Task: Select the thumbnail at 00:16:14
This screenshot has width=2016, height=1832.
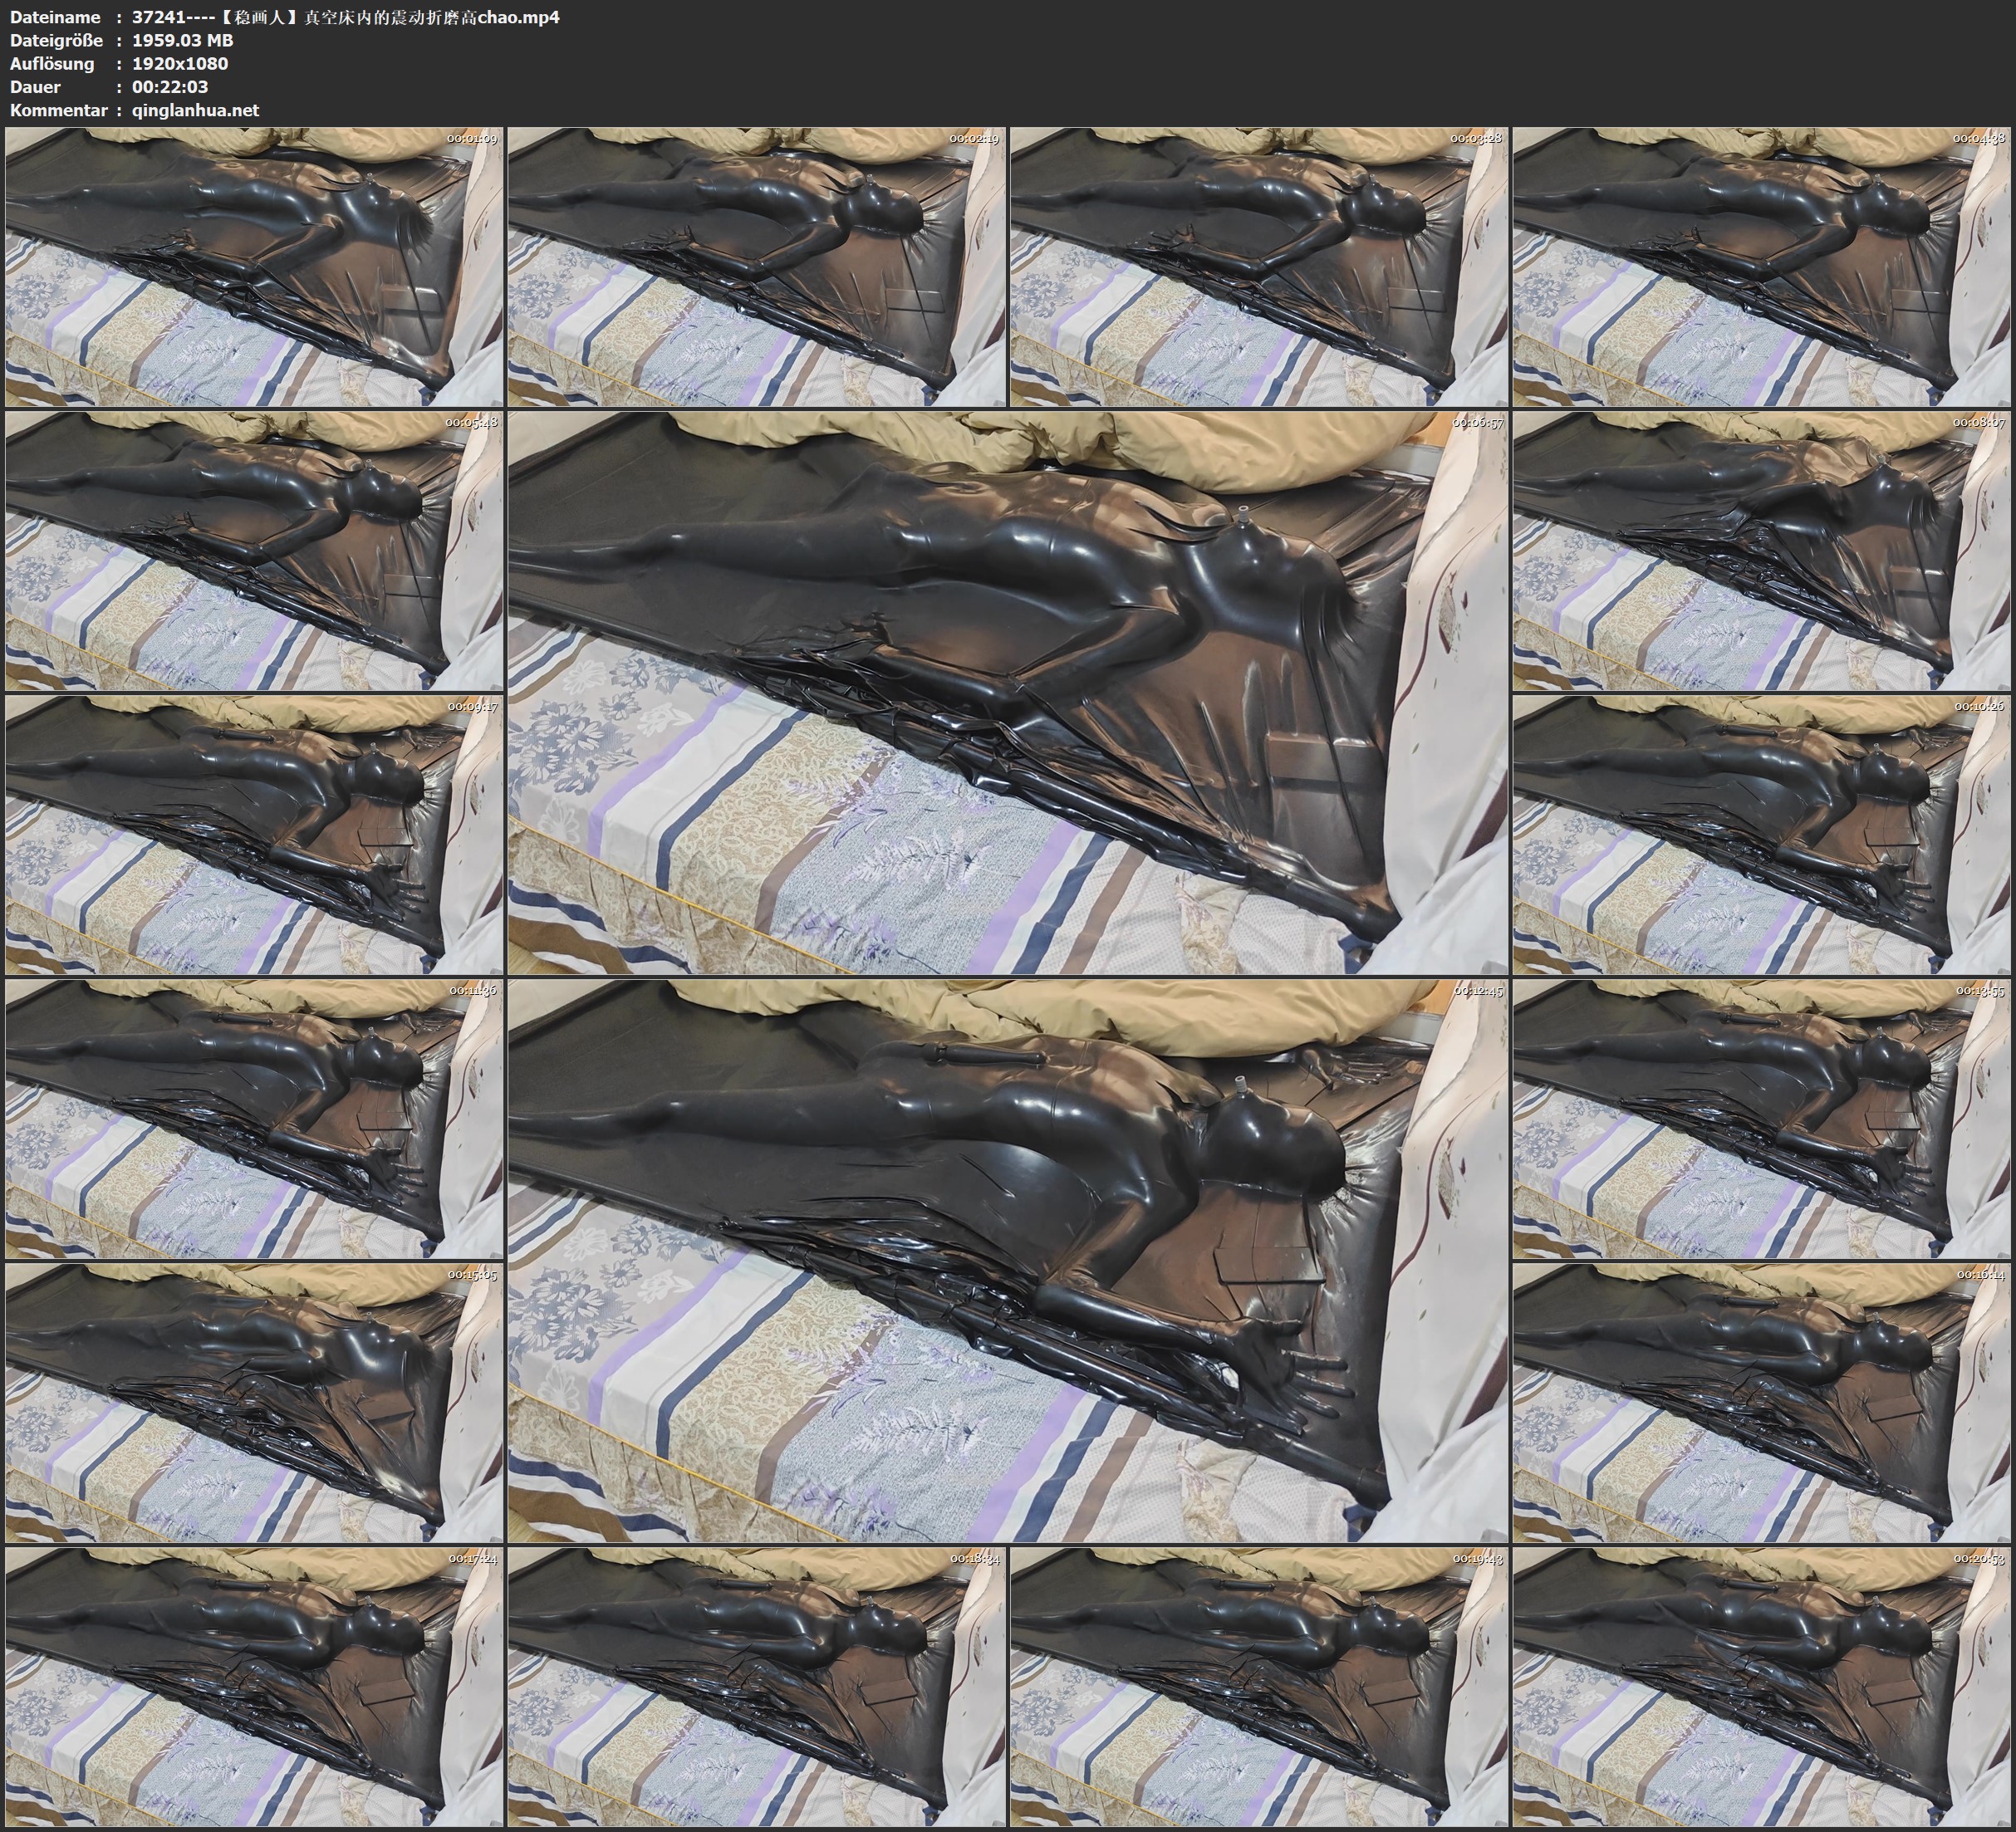Action: [1762, 1403]
